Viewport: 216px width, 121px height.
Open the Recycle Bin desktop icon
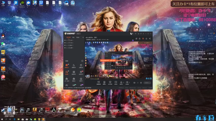[9, 3]
